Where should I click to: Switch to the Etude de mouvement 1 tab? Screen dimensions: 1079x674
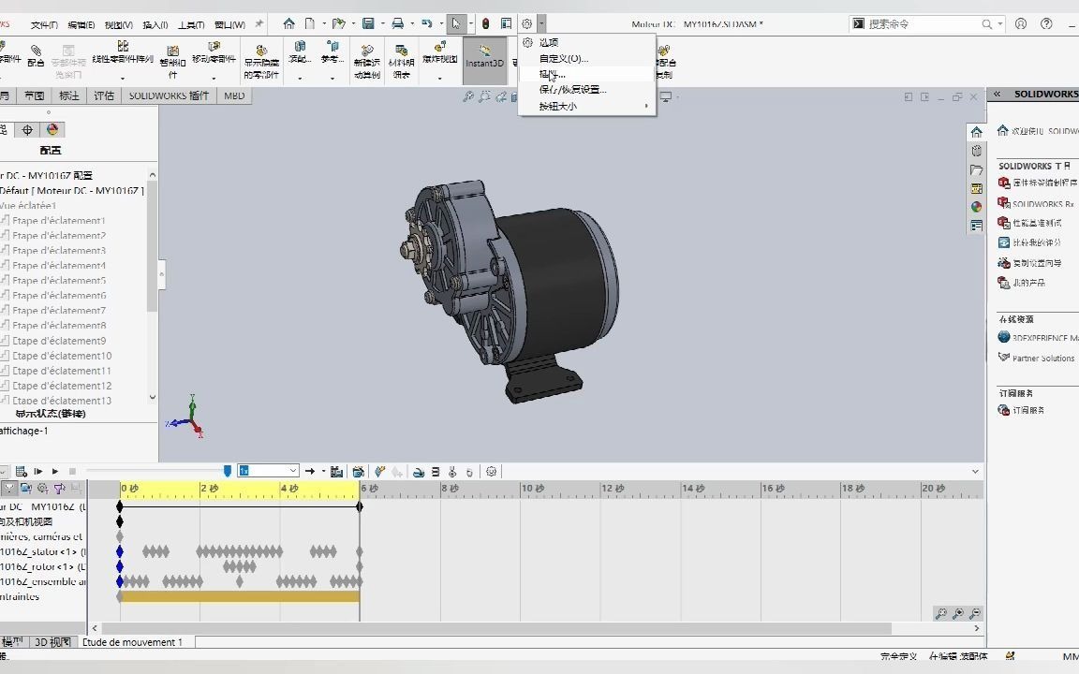(x=132, y=642)
